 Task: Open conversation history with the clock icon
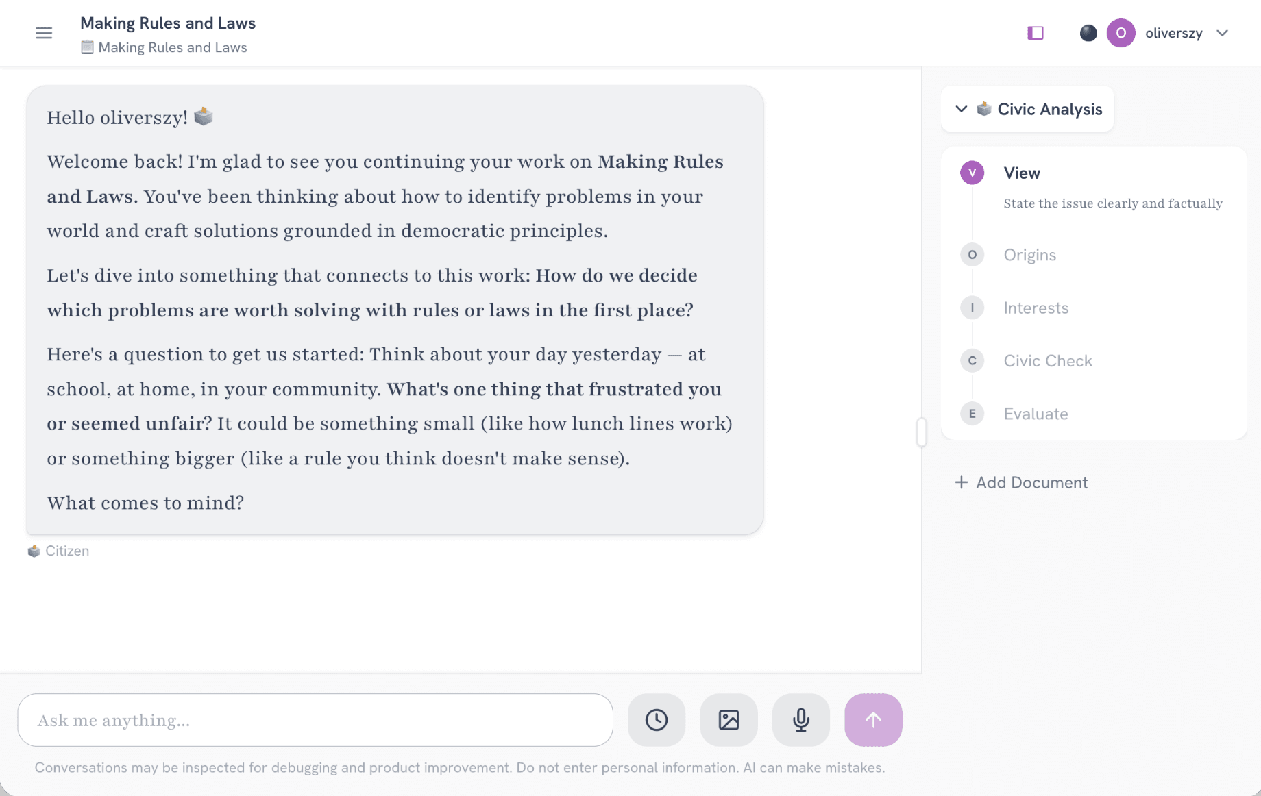pyautogui.click(x=656, y=720)
